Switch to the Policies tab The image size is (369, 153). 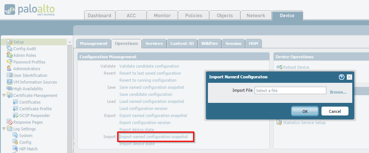(x=193, y=16)
